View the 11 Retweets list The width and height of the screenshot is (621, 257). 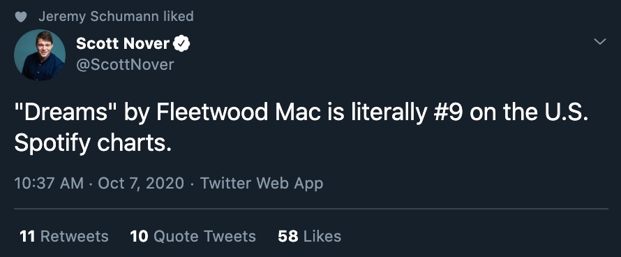[x=63, y=236]
